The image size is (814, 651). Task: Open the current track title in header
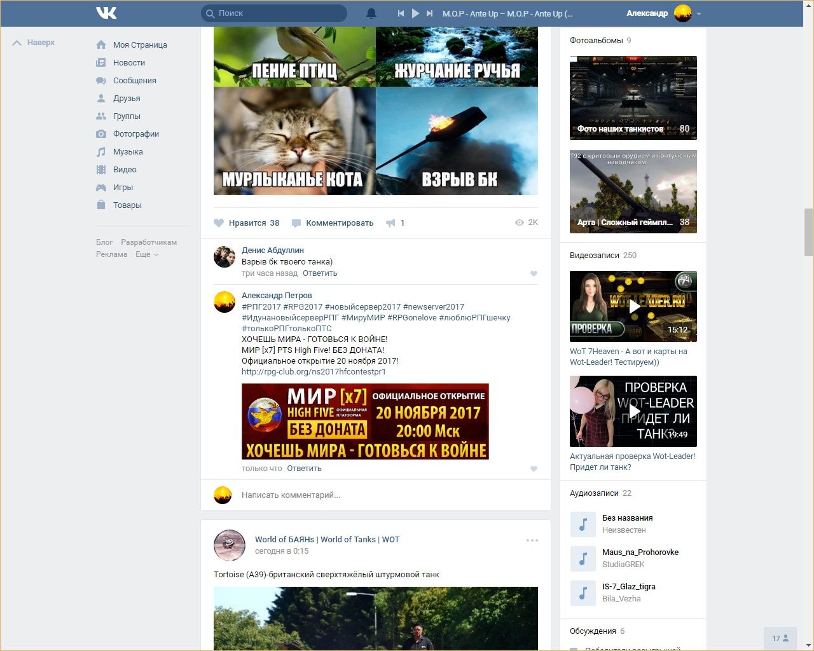tap(507, 13)
